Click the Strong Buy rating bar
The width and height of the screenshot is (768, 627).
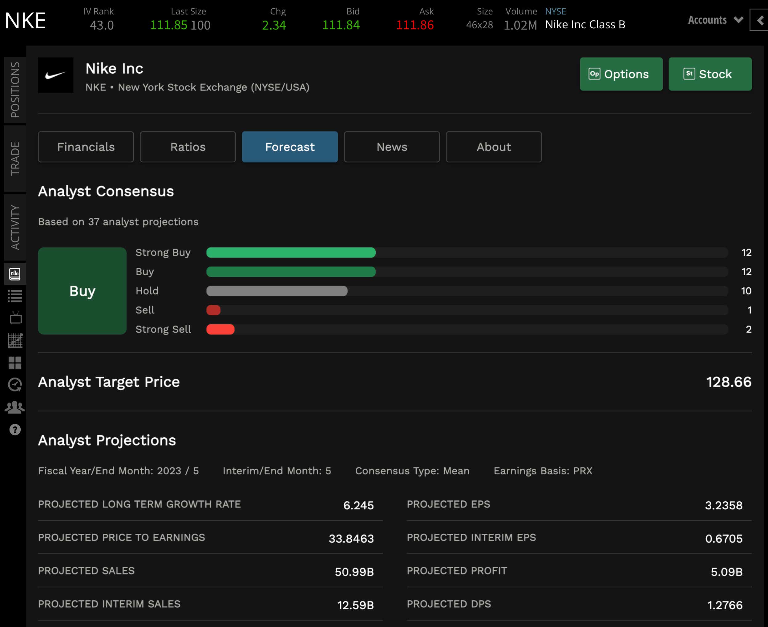point(291,253)
